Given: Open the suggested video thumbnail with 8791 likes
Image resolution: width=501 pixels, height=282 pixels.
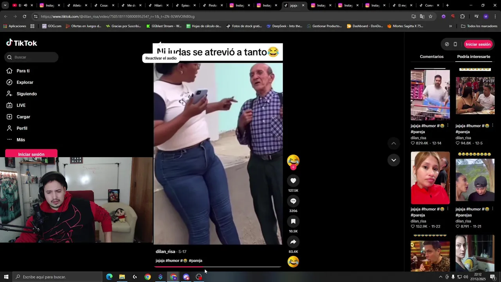Looking at the screenshot, I should (475, 178).
